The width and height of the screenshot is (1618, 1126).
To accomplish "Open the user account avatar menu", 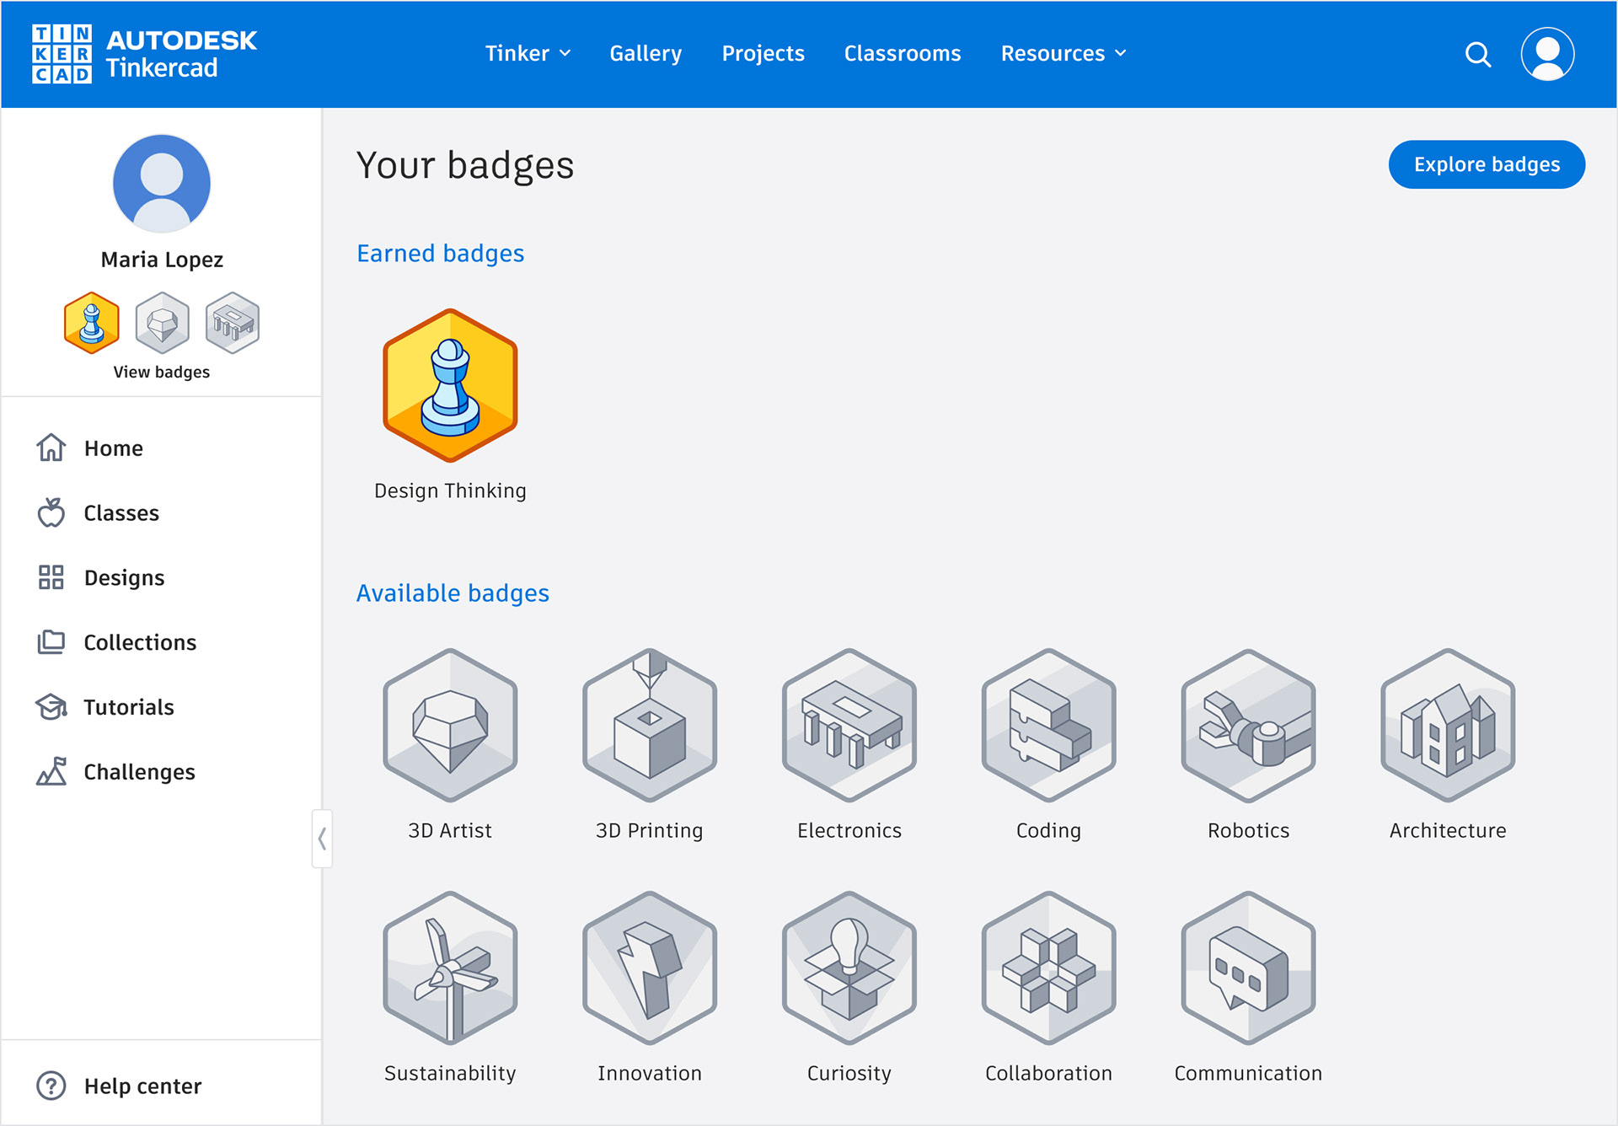I will [x=1547, y=55].
